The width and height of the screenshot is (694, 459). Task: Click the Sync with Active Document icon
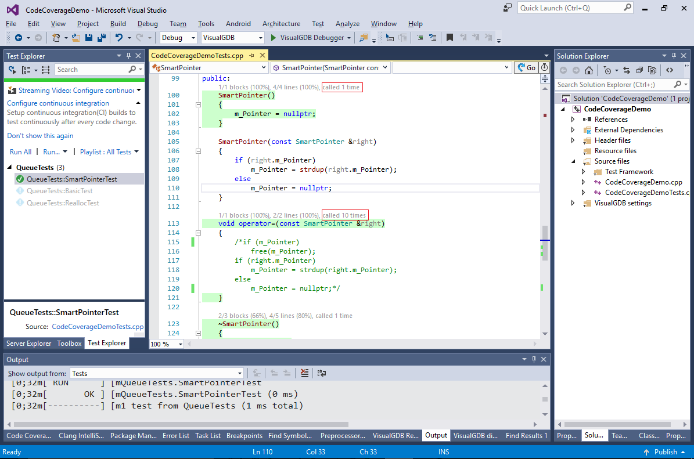(x=626, y=70)
